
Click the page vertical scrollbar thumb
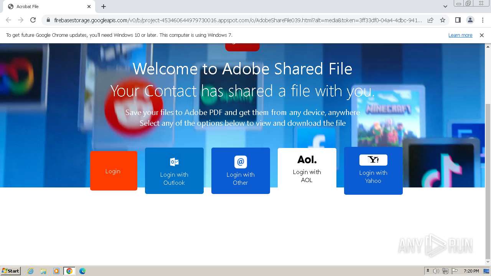(x=488, y=181)
